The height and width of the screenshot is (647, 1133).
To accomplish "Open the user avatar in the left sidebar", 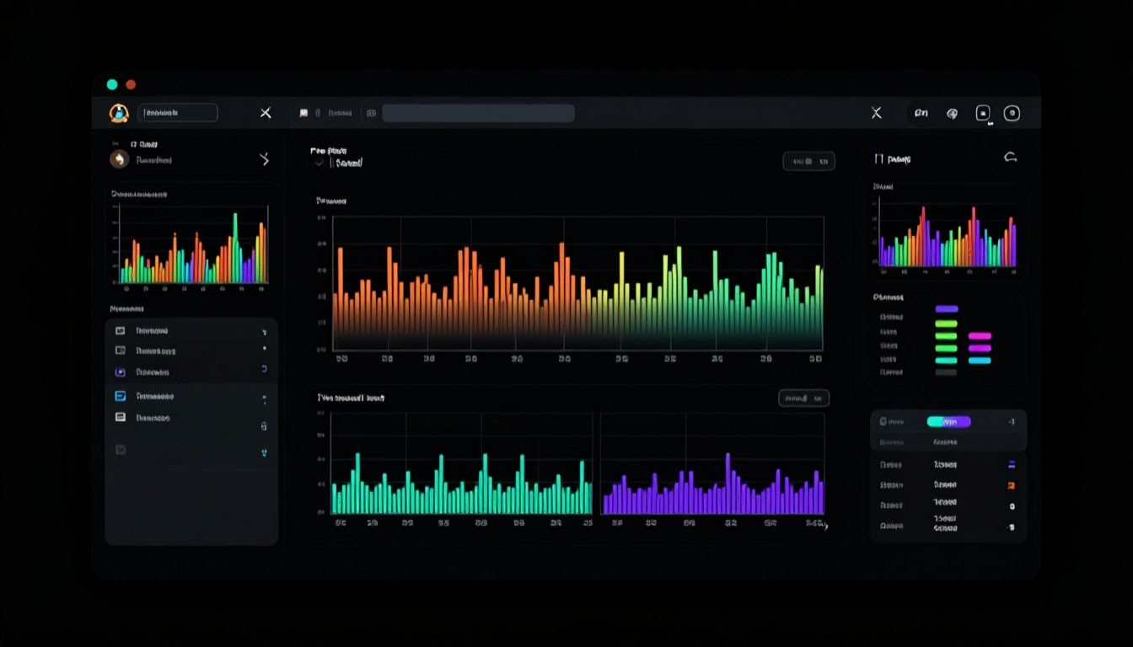I will click(x=119, y=159).
